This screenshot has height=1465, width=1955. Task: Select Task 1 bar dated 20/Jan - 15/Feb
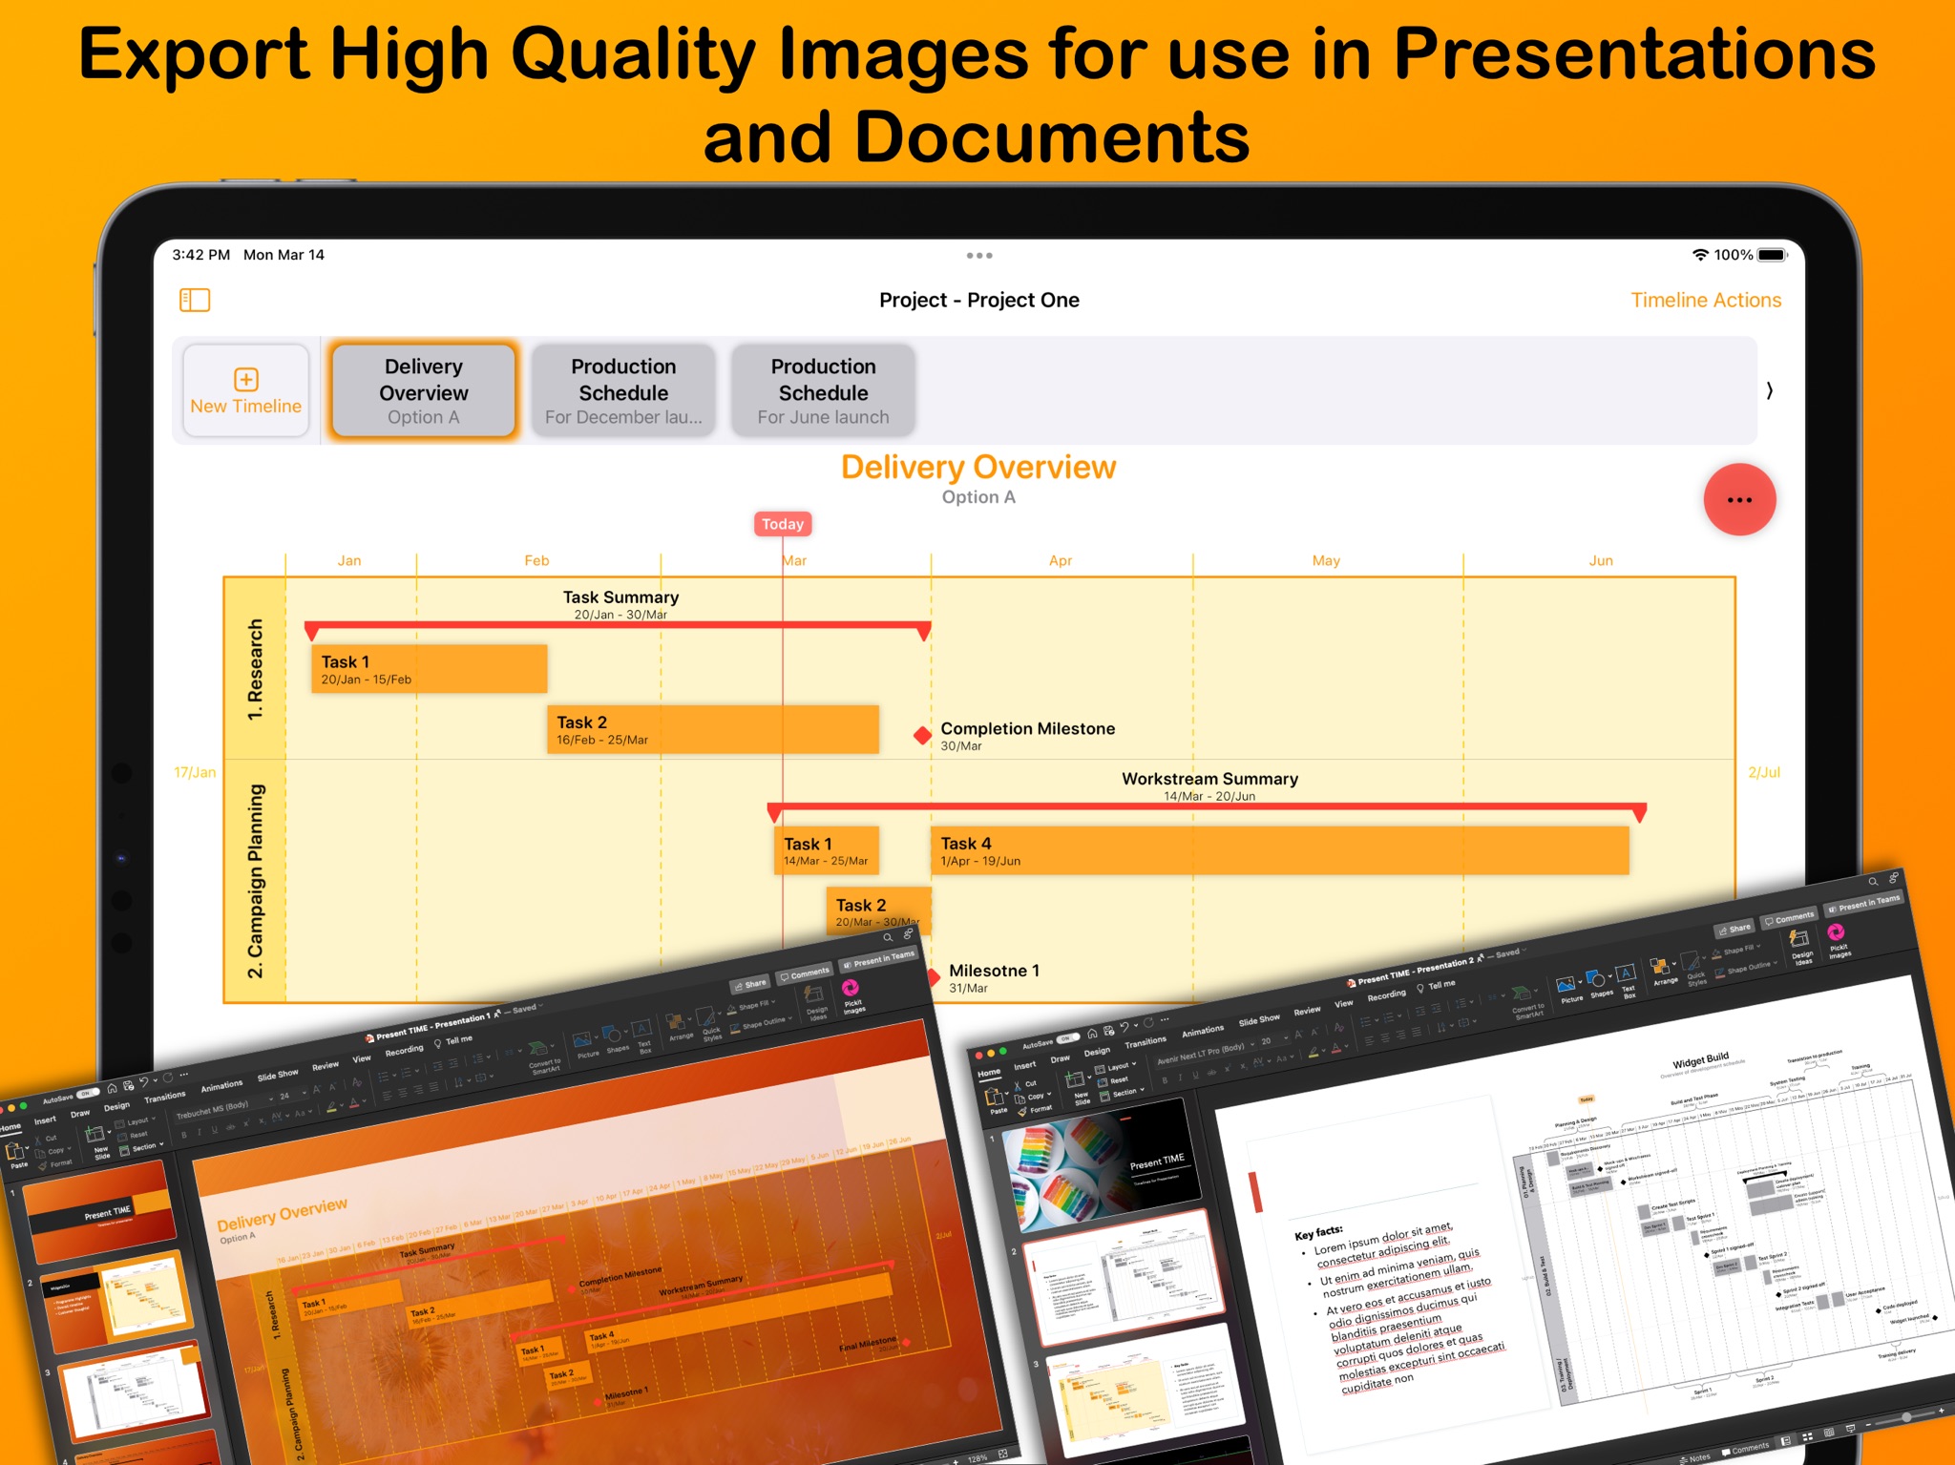[x=429, y=668]
